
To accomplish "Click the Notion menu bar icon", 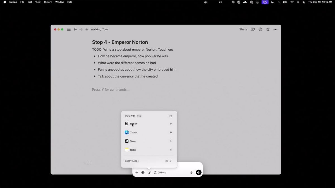I will point(239,2).
